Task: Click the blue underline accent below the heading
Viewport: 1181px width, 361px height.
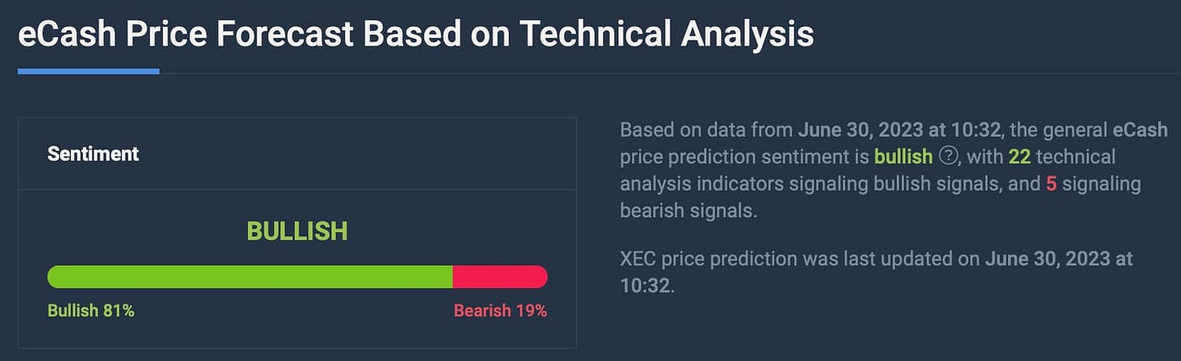Action: coord(89,72)
